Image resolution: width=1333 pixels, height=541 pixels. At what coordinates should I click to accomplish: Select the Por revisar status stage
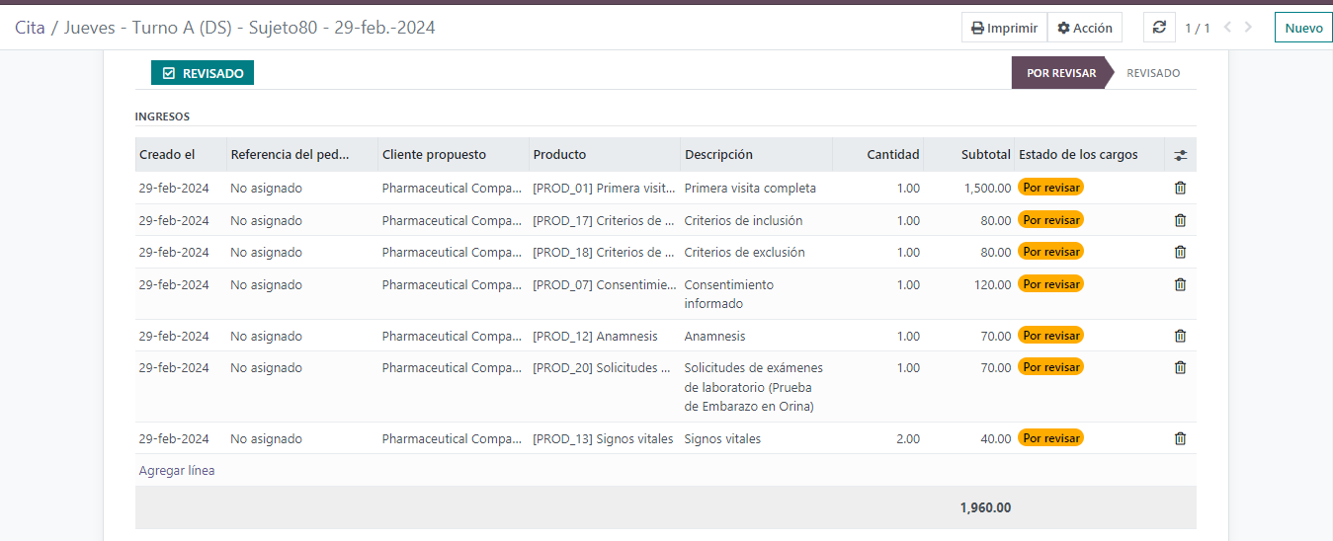click(x=1060, y=73)
